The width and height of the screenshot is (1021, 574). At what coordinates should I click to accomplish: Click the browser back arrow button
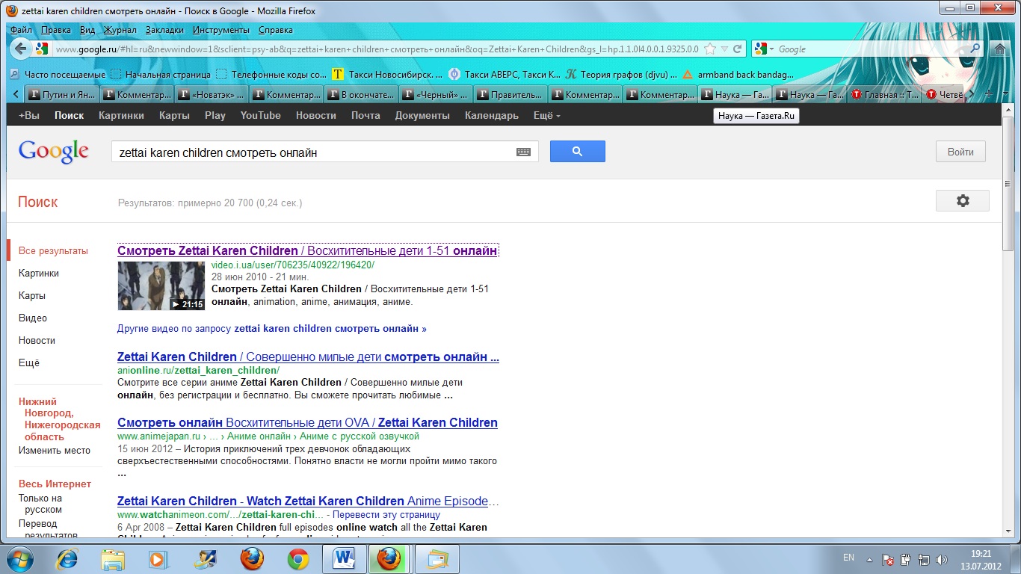click(x=20, y=49)
